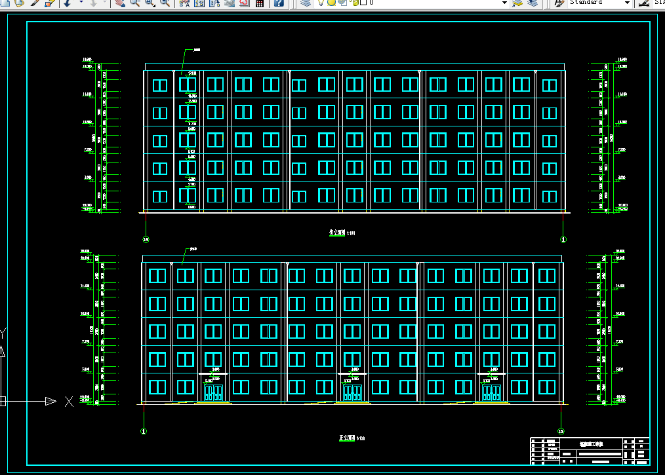
Task: Select the front elevation title text 正立面图
Action: tap(347, 438)
